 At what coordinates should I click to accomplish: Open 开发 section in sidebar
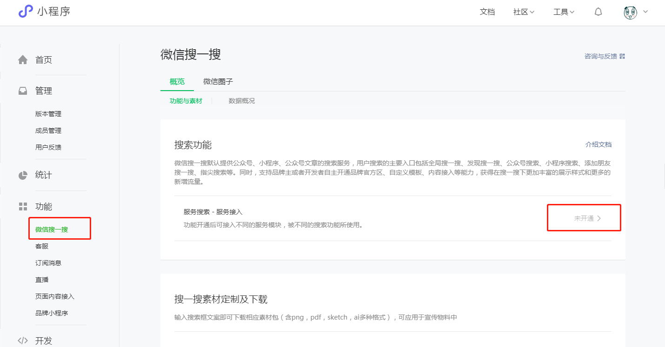click(x=44, y=340)
